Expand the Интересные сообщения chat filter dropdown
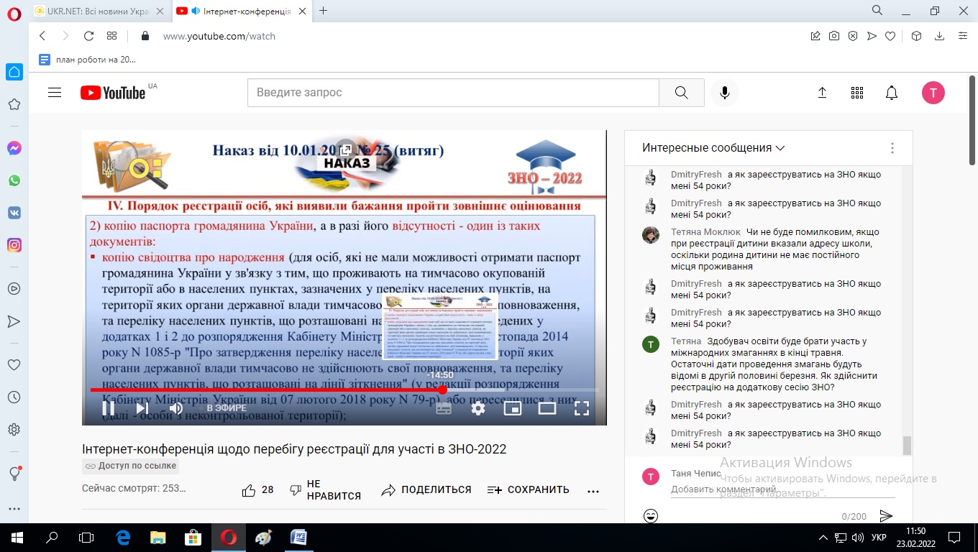 point(713,148)
